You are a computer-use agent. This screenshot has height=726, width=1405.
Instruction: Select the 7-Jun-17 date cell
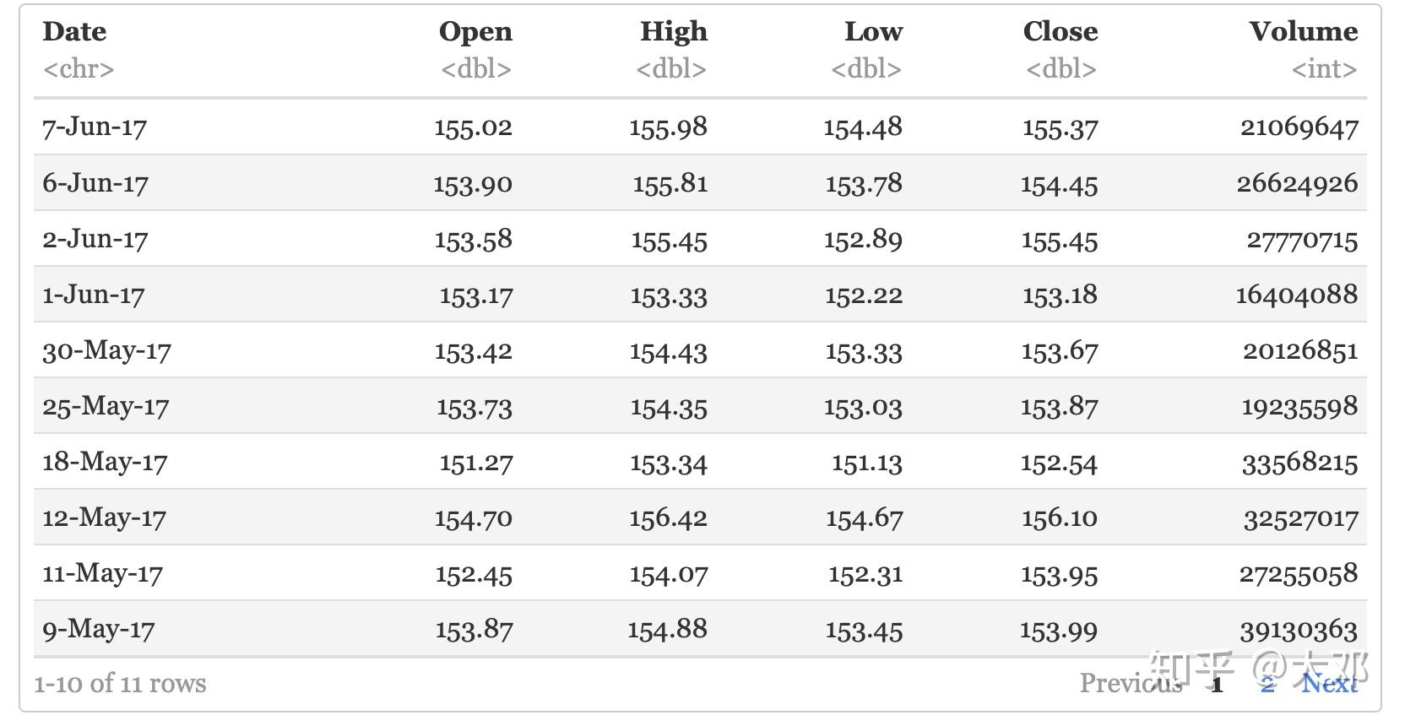point(95,127)
